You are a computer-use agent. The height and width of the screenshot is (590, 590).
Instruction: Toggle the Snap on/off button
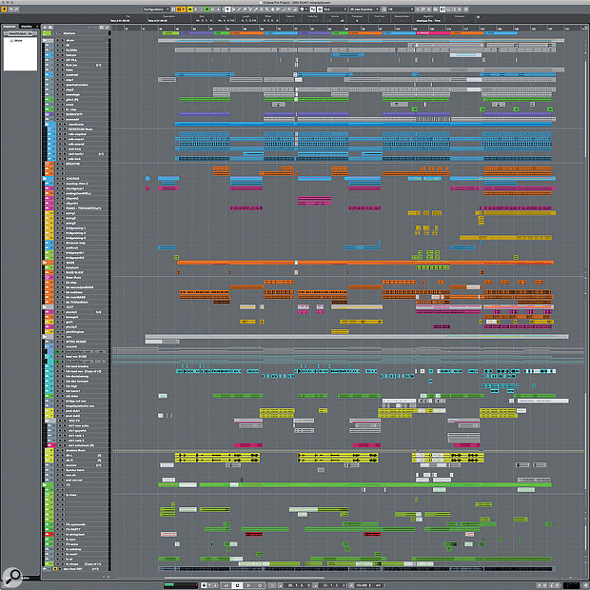[312, 9]
